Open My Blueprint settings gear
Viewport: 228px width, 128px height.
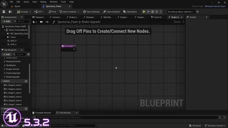click(28, 54)
